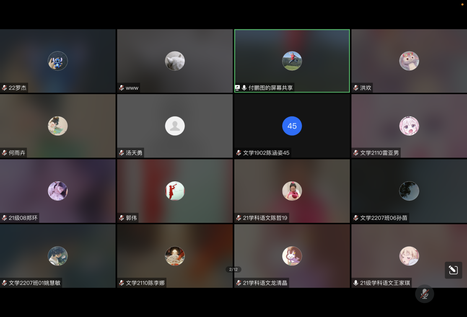Click the screen share icon beside 付鹏图
This screenshot has width=467, height=317.
tap(237, 88)
